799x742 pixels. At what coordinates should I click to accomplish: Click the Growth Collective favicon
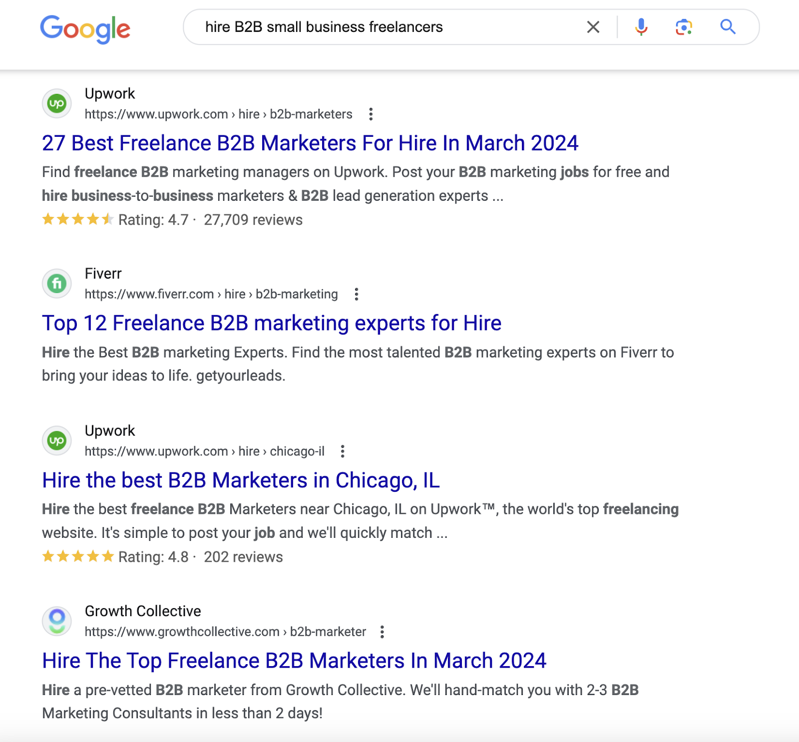coord(56,621)
